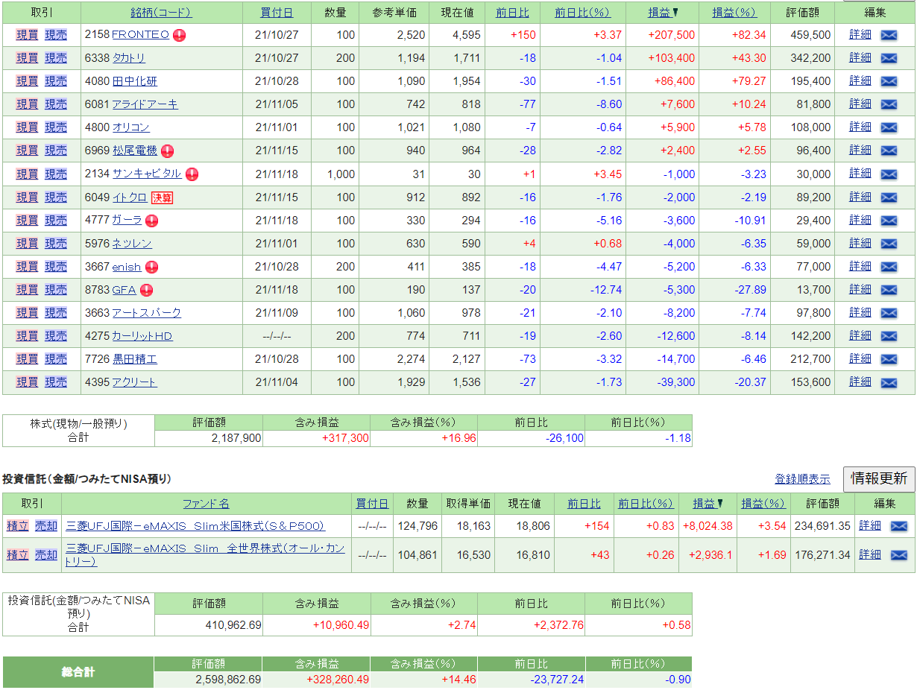Click the mail icon in the アライドアーキ row

[889, 104]
